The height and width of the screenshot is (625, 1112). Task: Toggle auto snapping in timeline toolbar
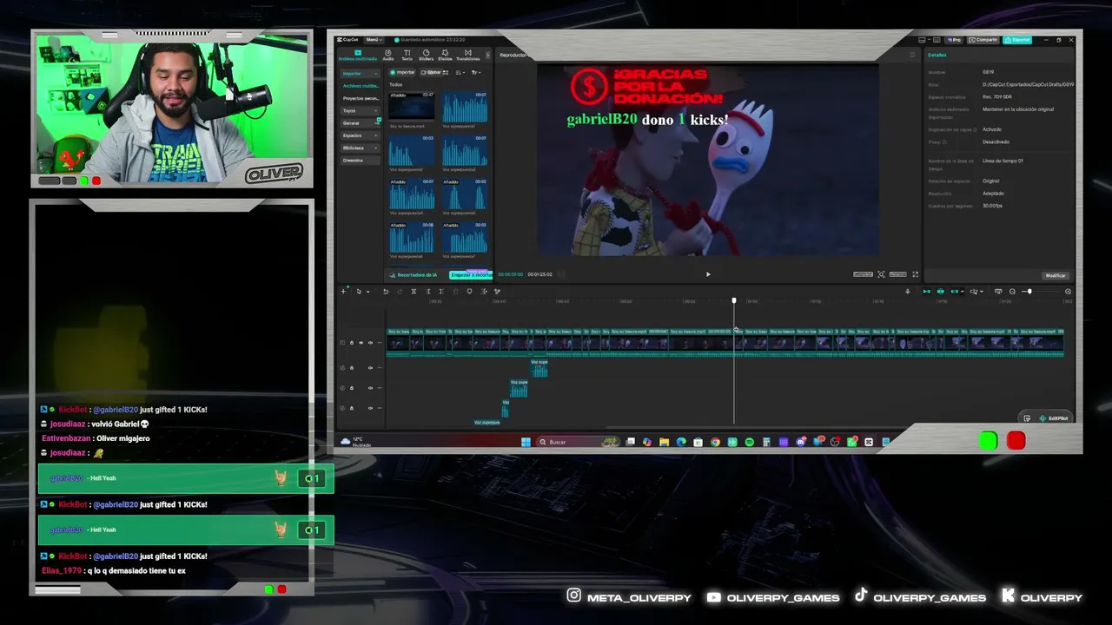tap(940, 292)
